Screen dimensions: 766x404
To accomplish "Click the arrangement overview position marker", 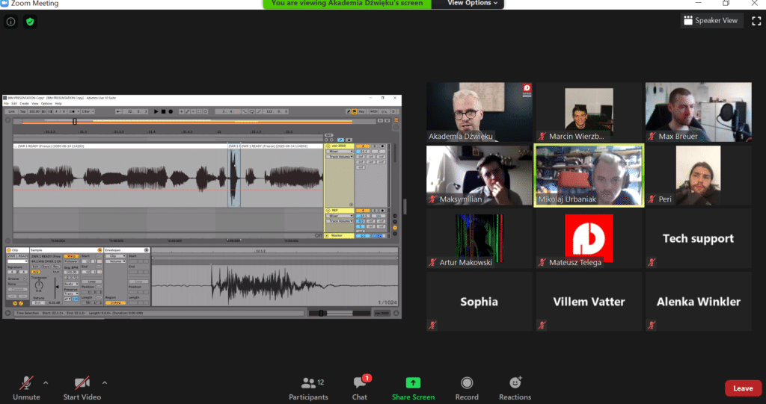I will click(75, 121).
